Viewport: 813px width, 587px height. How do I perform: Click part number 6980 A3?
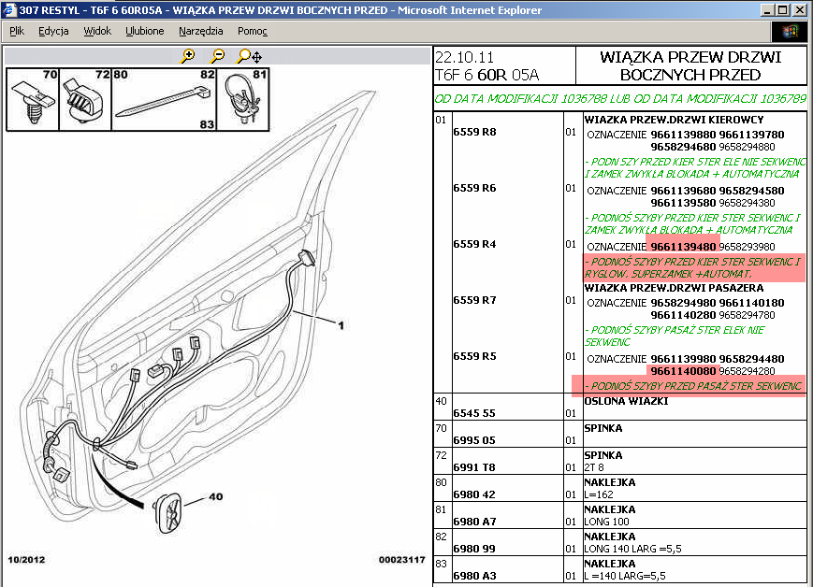coord(474,576)
